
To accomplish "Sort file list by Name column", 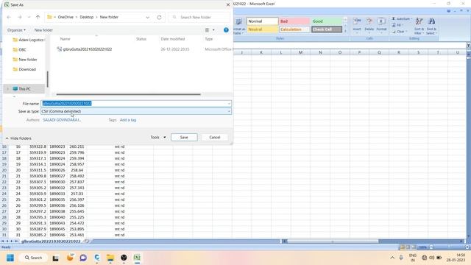I will pyautogui.click(x=65, y=39).
